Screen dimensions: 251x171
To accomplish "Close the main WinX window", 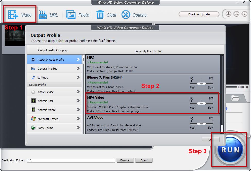I will click(244, 2).
